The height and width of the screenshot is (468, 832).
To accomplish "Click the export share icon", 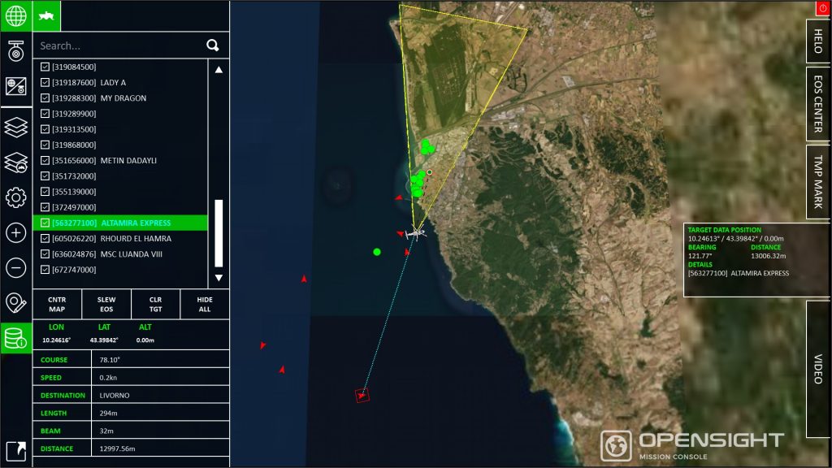I will [x=16, y=451].
